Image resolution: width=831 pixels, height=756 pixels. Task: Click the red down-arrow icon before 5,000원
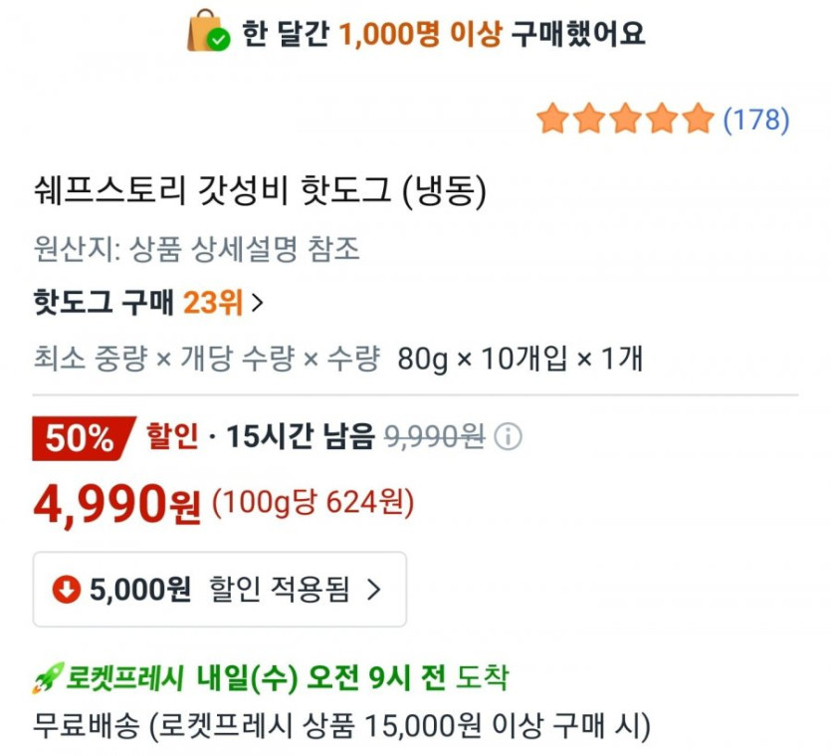tap(67, 590)
